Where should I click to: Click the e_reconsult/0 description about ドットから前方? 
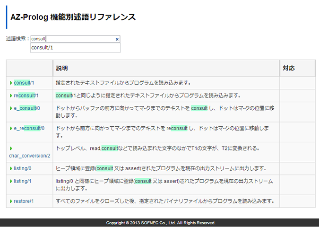point(163,132)
